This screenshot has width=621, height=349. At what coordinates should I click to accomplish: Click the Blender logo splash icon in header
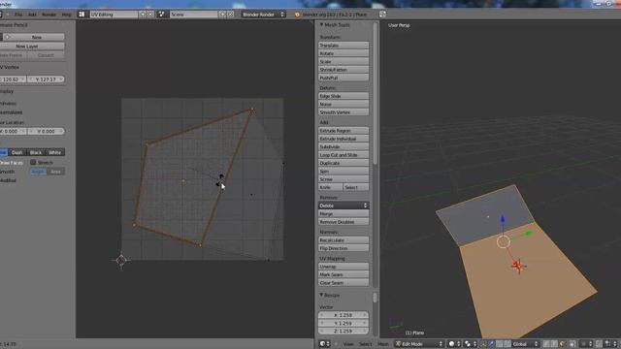297,15
